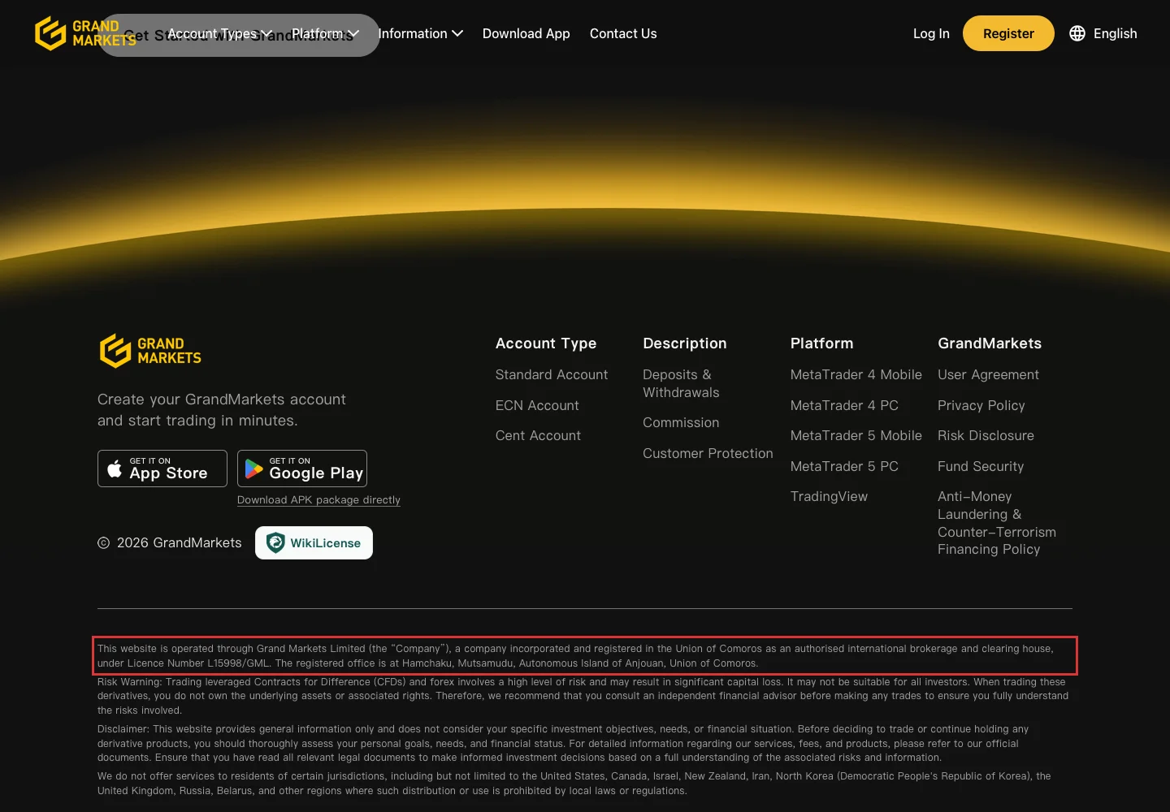Open Privacy Policy link

[981, 405]
